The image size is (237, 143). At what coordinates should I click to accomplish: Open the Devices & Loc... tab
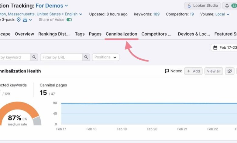(x=194, y=34)
